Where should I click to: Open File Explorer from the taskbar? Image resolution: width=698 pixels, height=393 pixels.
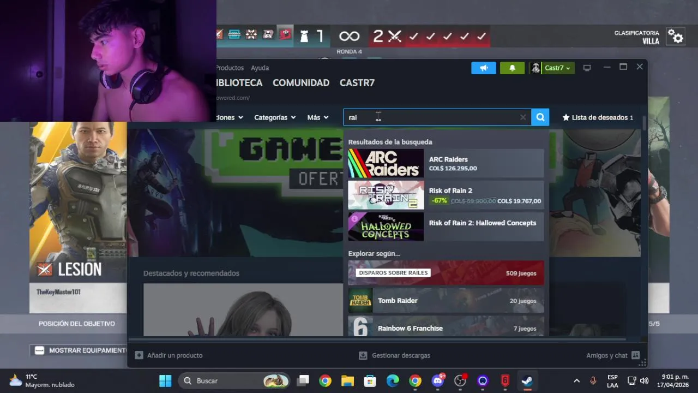click(x=348, y=380)
